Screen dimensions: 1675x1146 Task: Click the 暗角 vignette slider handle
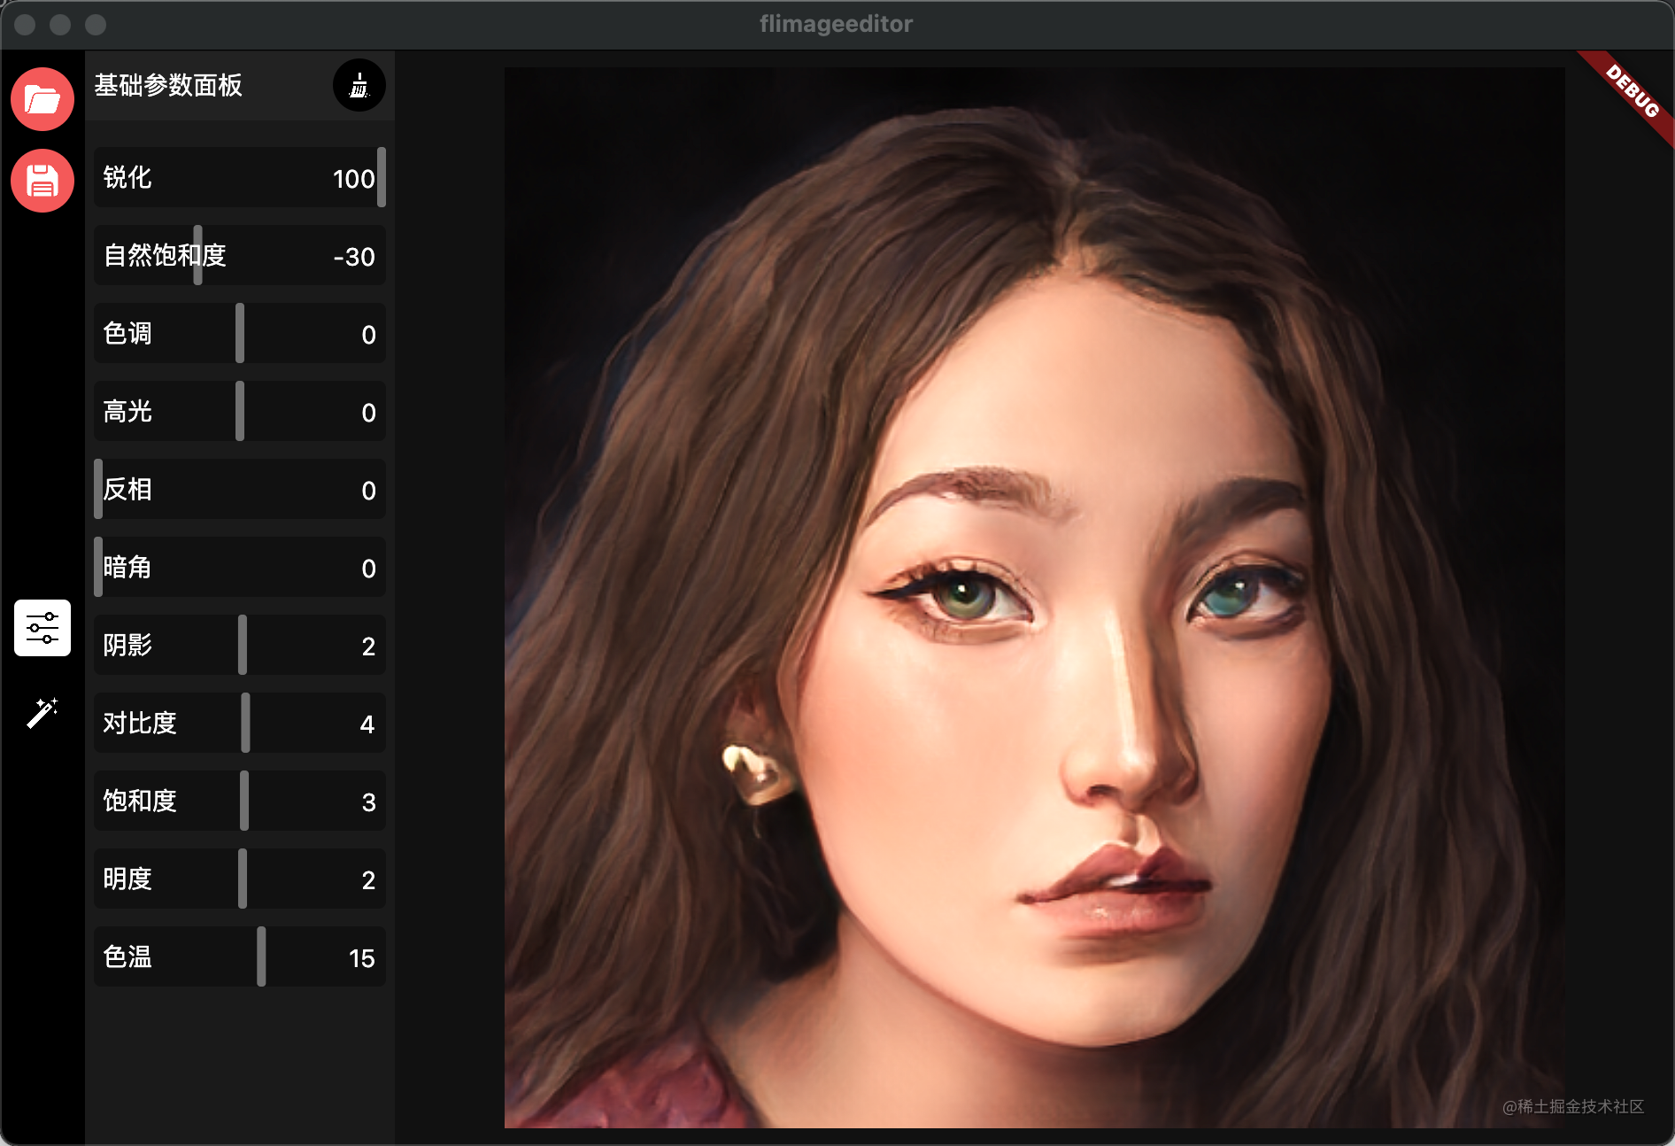(98, 567)
